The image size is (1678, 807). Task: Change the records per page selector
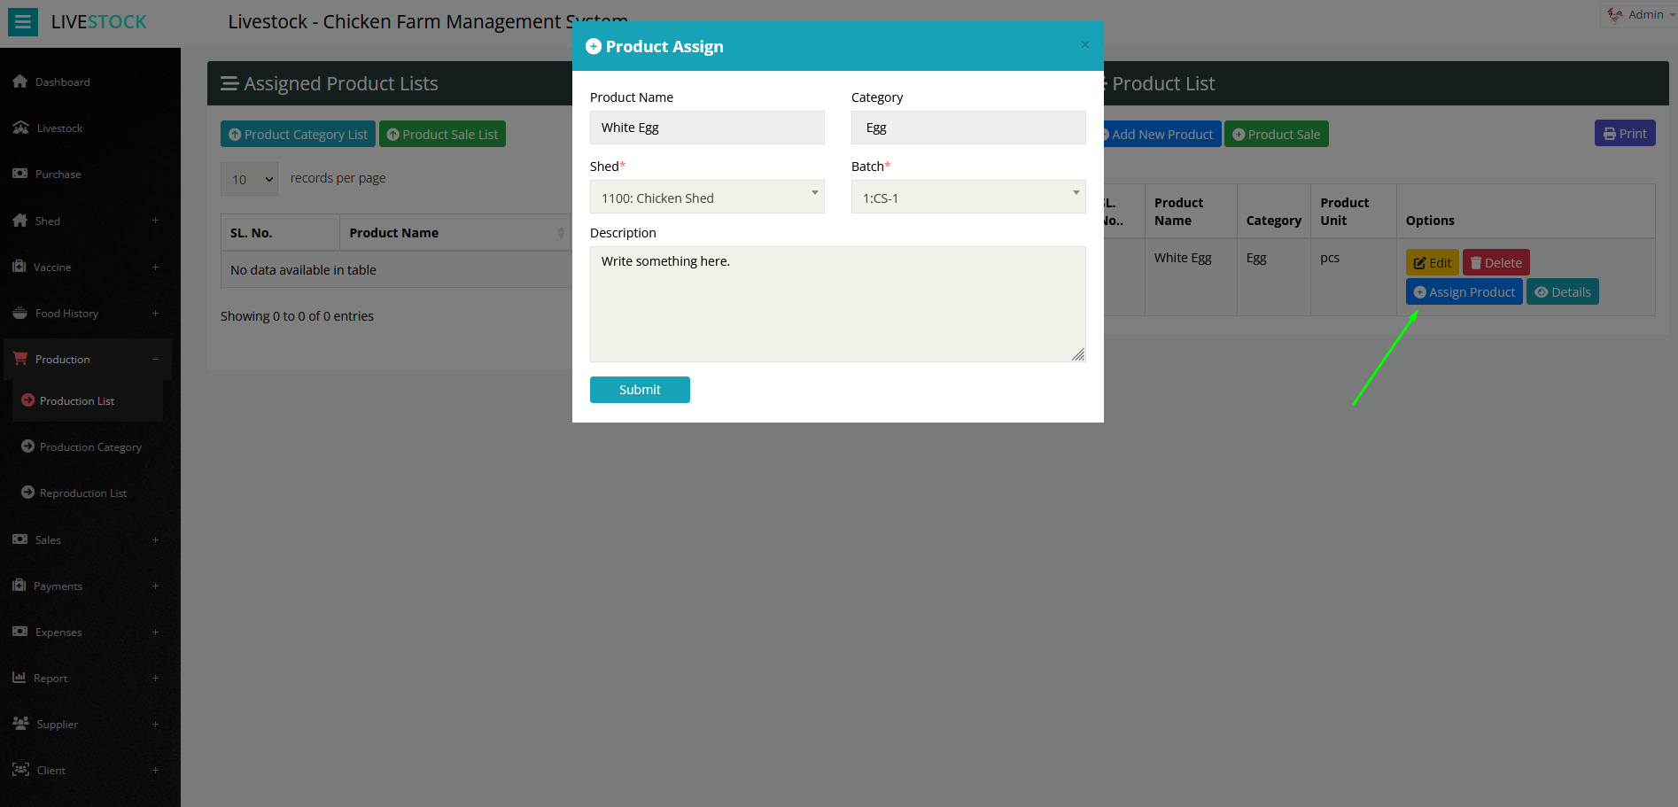[x=249, y=179]
